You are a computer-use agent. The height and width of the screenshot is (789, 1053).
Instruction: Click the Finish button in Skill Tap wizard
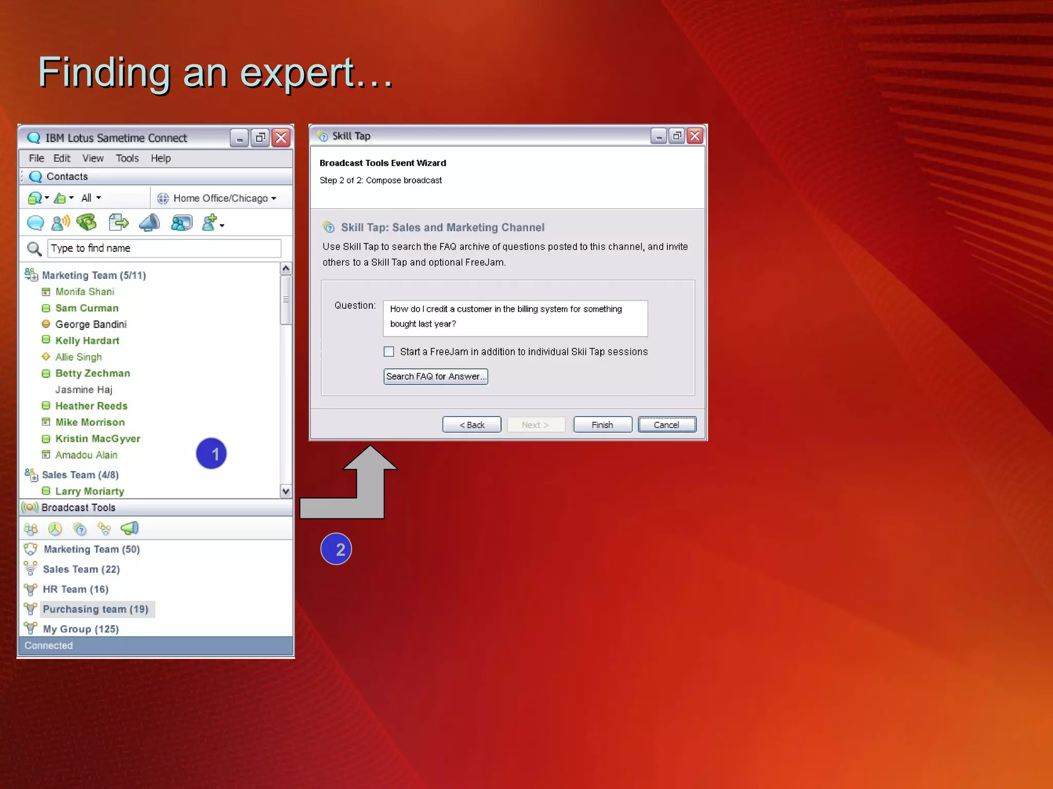(602, 425)
